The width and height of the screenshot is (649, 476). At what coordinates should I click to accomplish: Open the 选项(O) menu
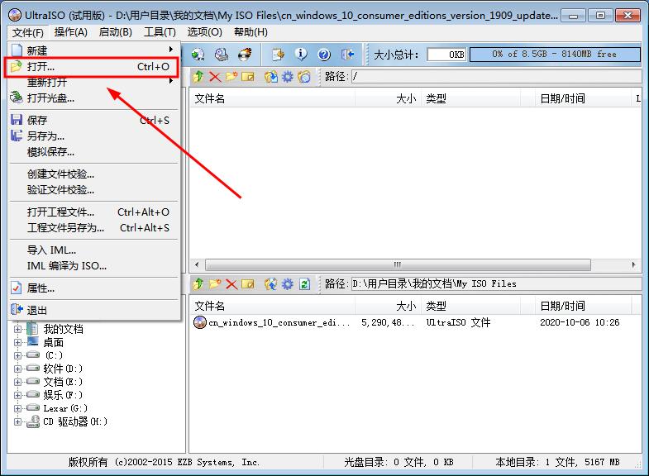pyautogui.click(x=204, y=32)
